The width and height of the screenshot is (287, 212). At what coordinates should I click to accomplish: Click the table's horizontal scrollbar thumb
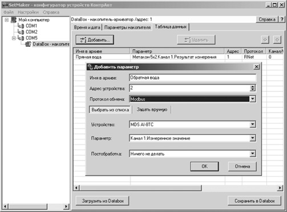[140, 188]
